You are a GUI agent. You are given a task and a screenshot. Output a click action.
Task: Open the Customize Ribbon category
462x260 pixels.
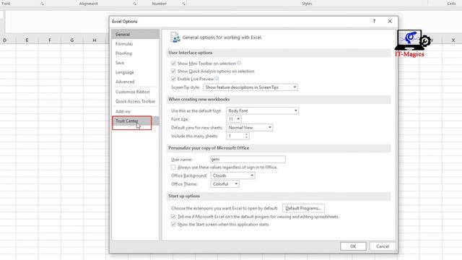point(135,92)
